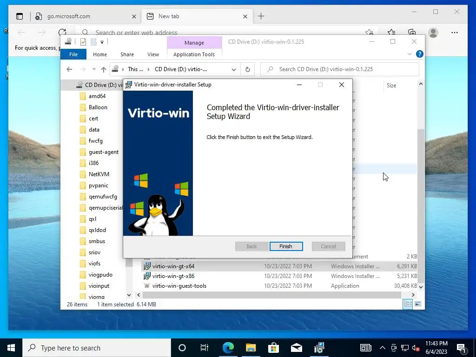Image resolution: width=476 pixels, height=357 pixels.
Task: Open recent locations dropdown in Explorer
Action: coord(94,69)
